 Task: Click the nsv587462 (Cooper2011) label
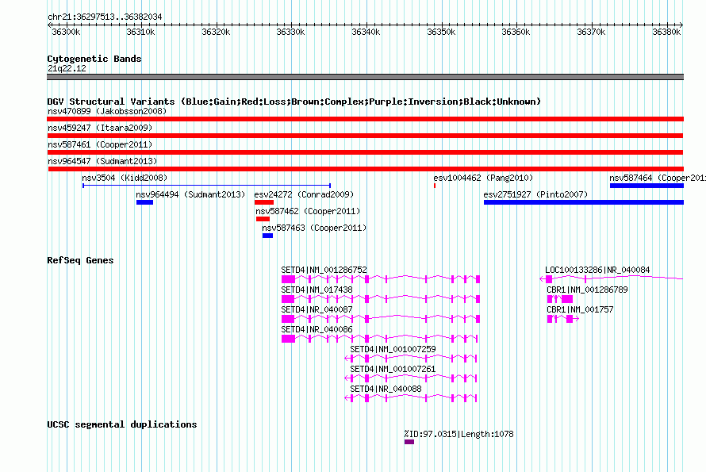308,211
